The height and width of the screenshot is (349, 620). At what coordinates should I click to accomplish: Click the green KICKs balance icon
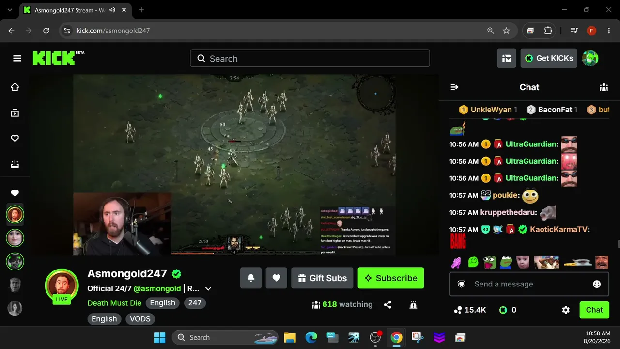(x=503, y=310)
